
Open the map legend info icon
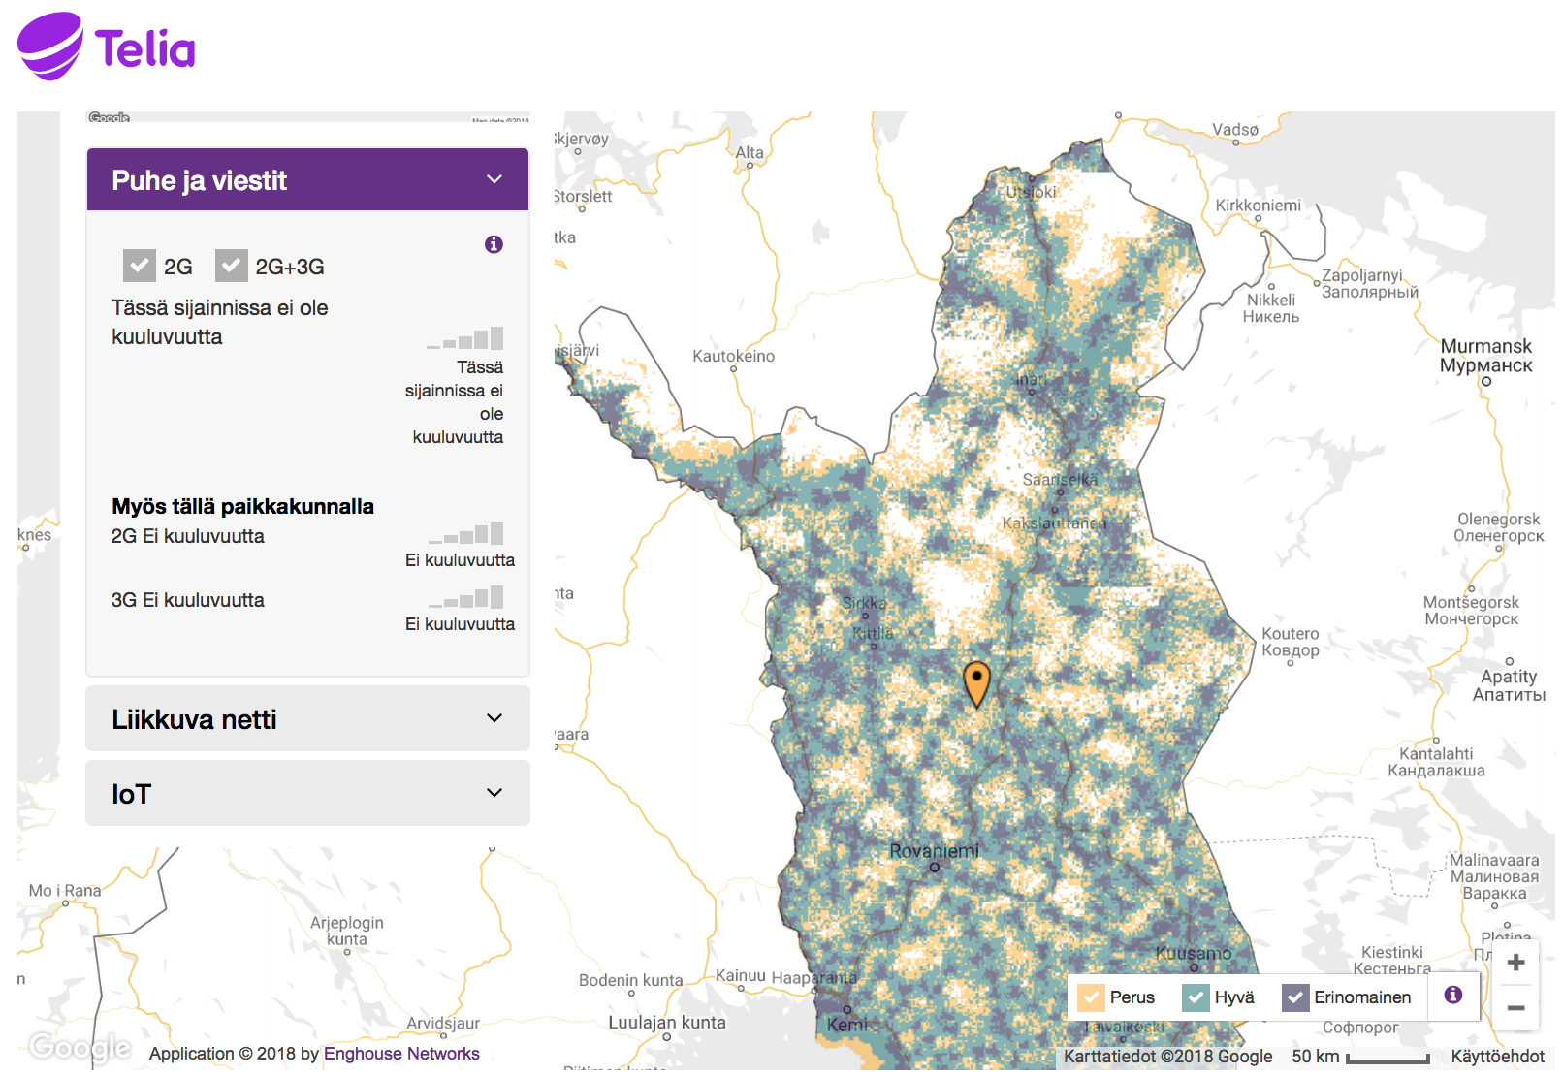coord(1452,995)
